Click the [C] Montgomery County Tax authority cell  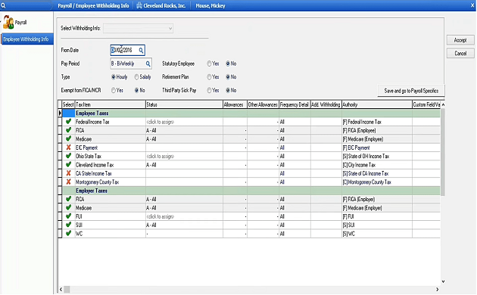pos(377,182)
